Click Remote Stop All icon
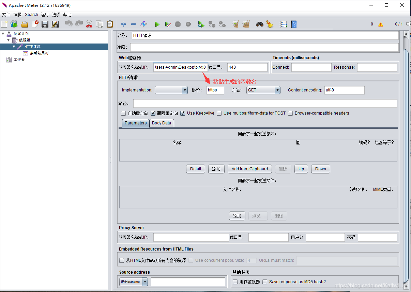Image resolution: width=411 pixels, height=292 pixels. point(212,24)
